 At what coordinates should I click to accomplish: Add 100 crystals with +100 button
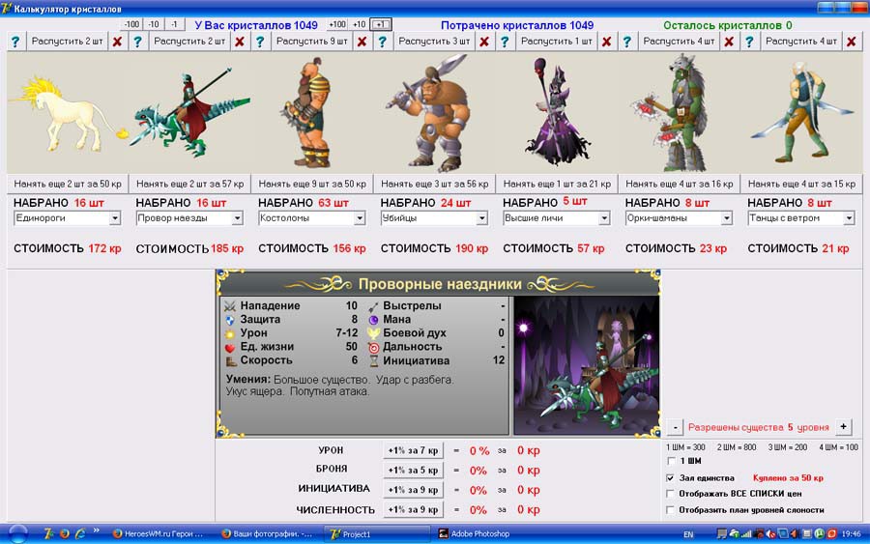coord(337,24)
